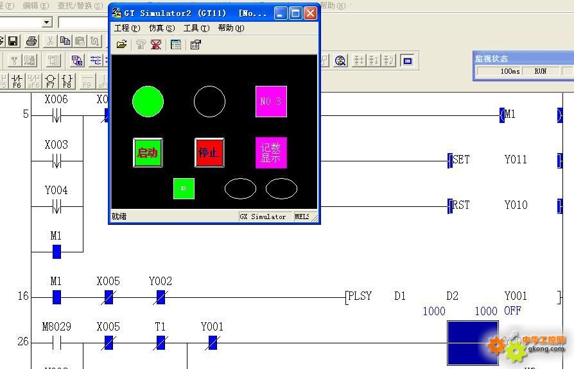Click the Undo icon next to Paste

95,41
